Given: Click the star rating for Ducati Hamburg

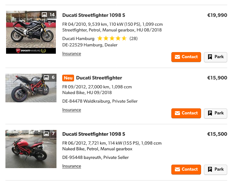Looking at the screenshot, I should (x=112, y=38).
